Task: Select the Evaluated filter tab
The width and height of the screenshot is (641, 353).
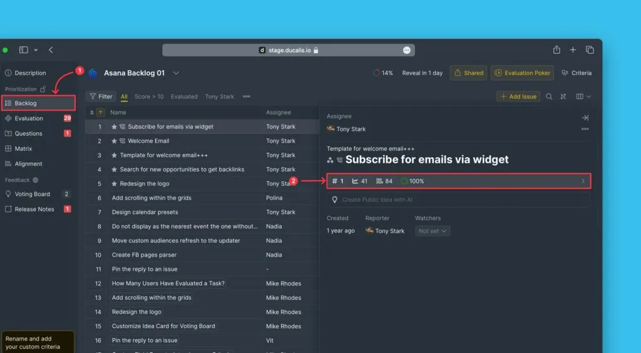Action: (184, 96)
